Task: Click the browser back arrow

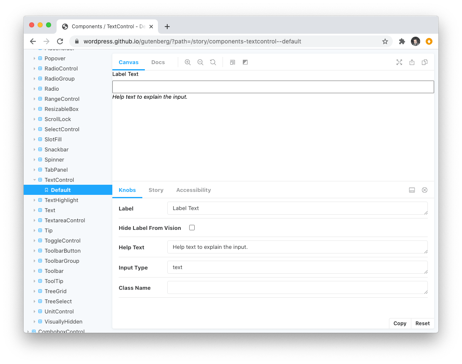Action: coord(33,41)
